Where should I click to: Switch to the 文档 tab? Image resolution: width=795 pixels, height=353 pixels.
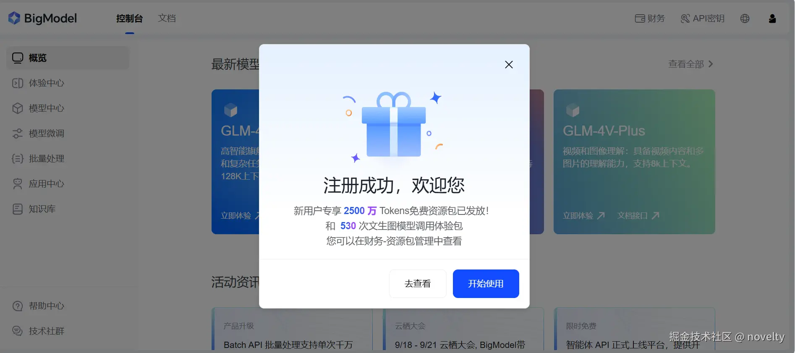click(167, 18)
